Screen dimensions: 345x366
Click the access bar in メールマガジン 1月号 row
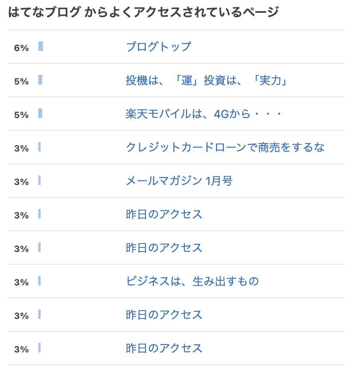point(39,180)
